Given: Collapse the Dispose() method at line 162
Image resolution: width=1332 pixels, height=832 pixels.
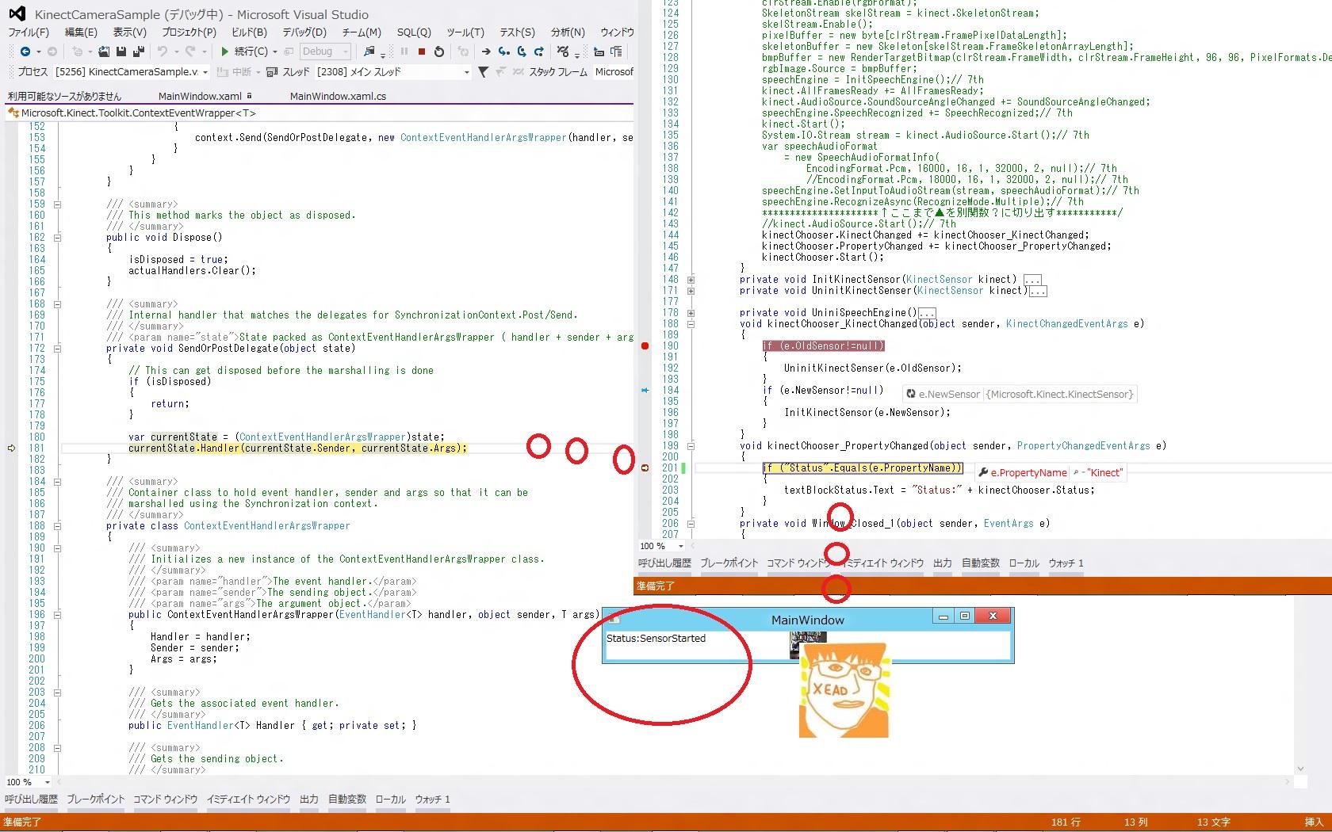Looking at the screenshot, I should (x=57, y=237).
